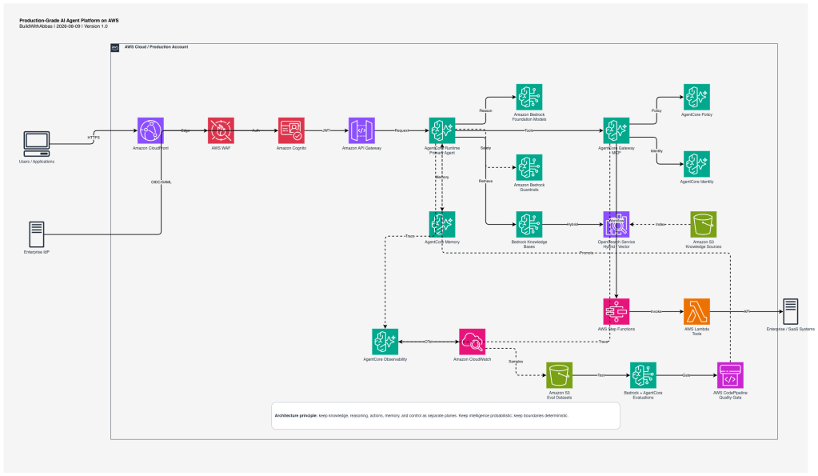
Task: Click the Samples connector label
Action: pos(516,362)
